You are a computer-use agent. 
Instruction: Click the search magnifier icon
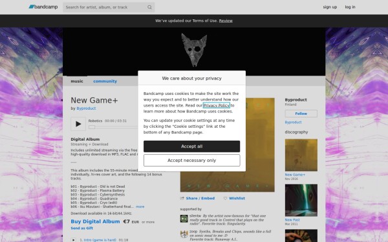[149, 7]
